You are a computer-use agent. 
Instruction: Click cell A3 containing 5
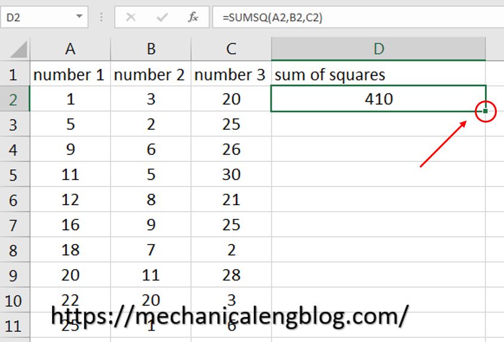tap(70, 124)
